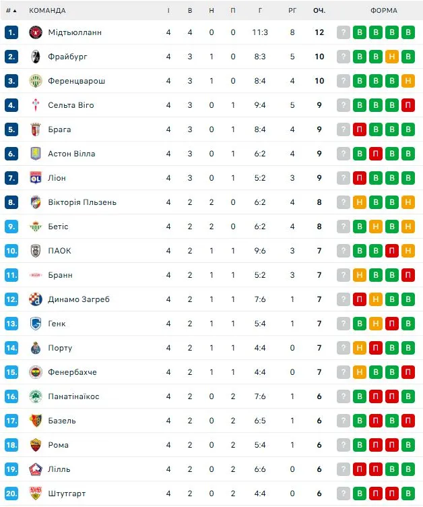Click the Панатінаїкос team name
The height and width of the screenshot is (507, 423).
(x=73, y=396)
